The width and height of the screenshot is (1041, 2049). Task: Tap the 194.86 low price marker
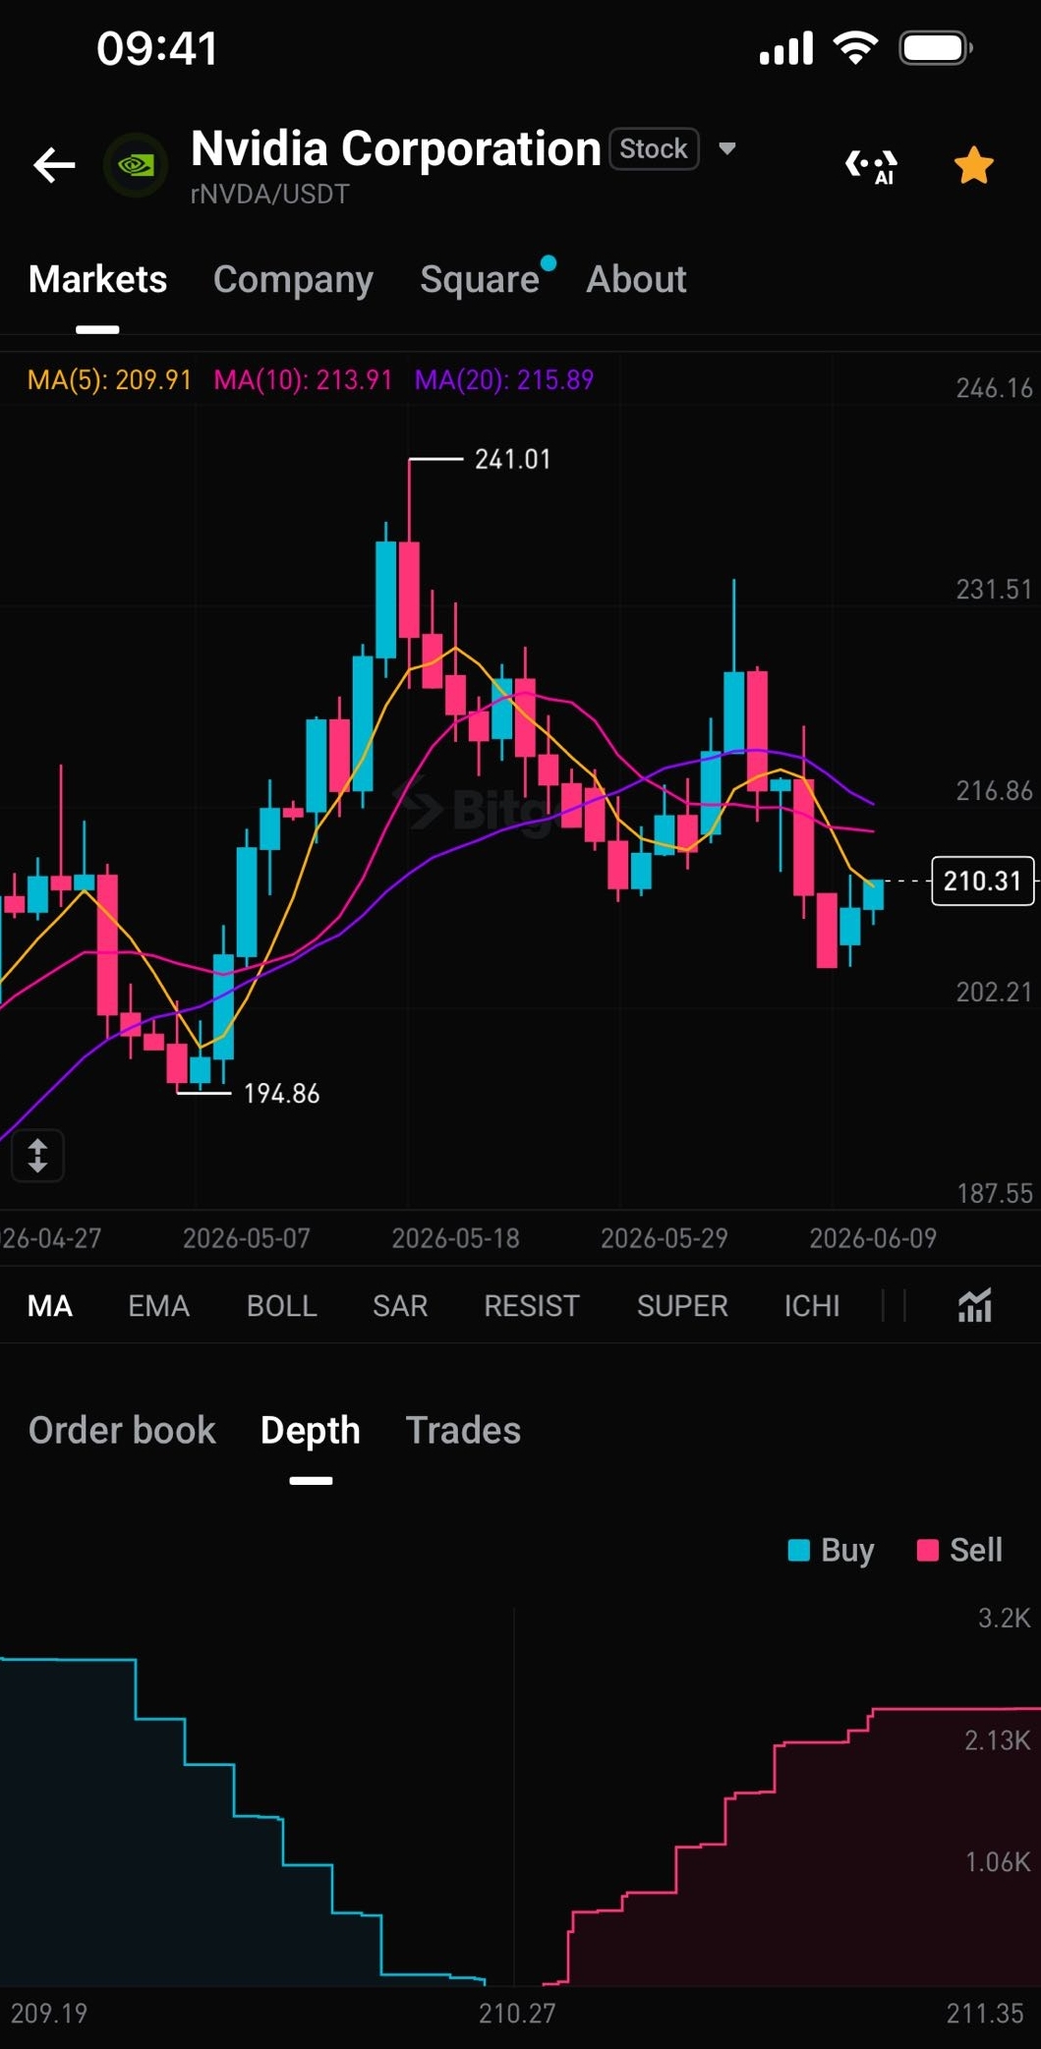(x=281, y=1093)
